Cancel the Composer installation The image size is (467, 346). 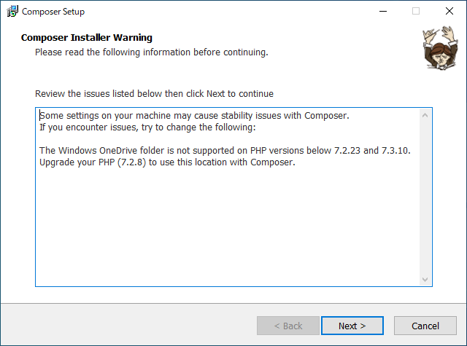[x=425, y=326]
